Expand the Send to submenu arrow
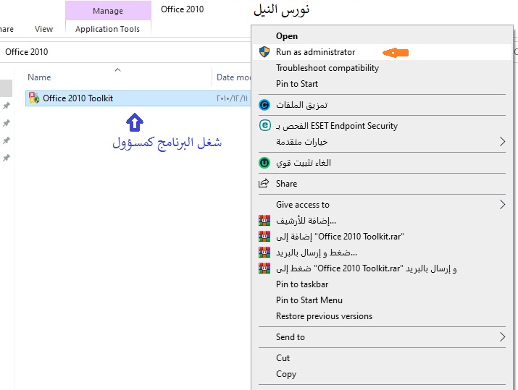Viewport: 518px width, 390px height. pyautogui.click(x=502, y=337)
